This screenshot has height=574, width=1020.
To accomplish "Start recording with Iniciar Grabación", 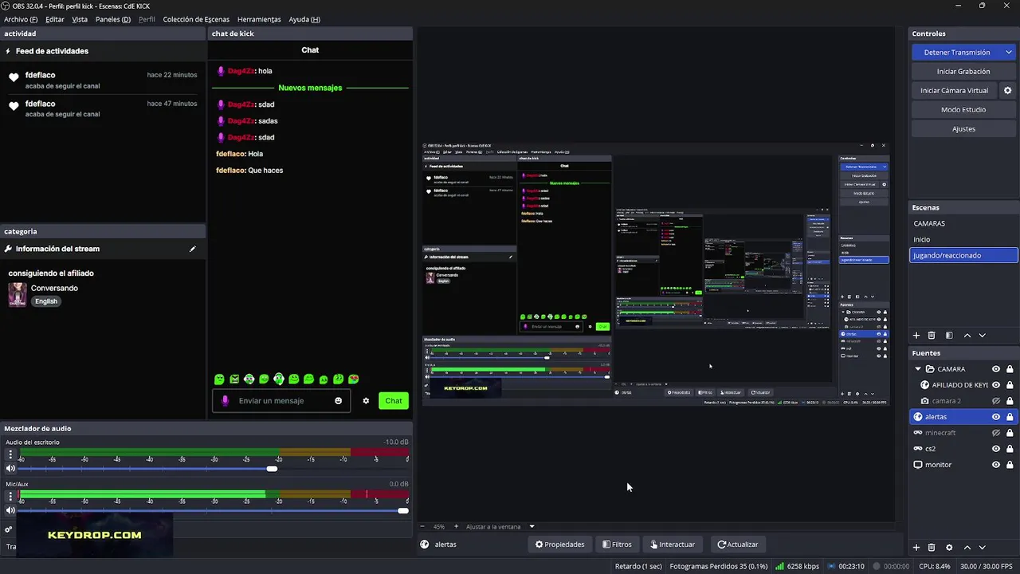I will (963, 72).
